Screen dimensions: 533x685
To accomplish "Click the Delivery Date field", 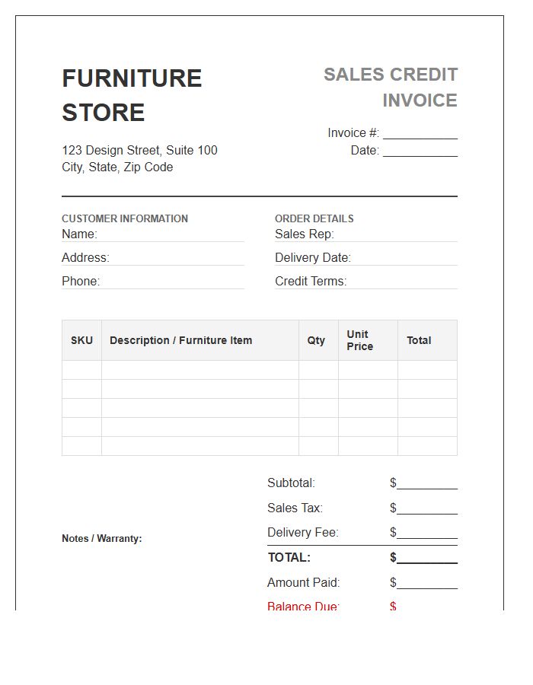I will coord(366,258).
